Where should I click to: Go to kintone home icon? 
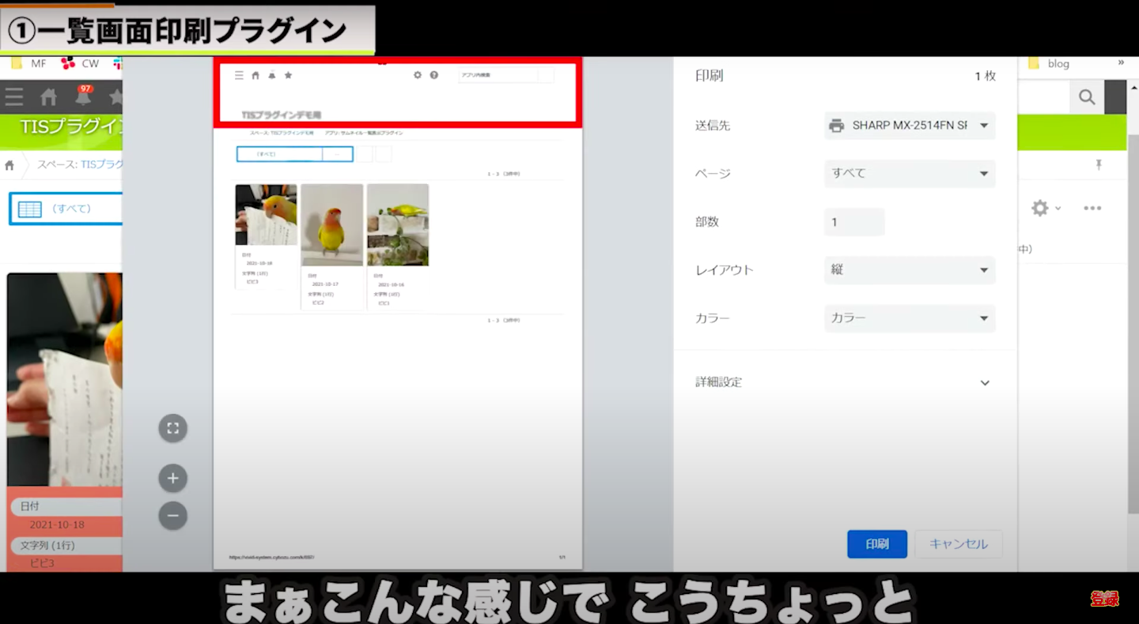pos(49,97)
